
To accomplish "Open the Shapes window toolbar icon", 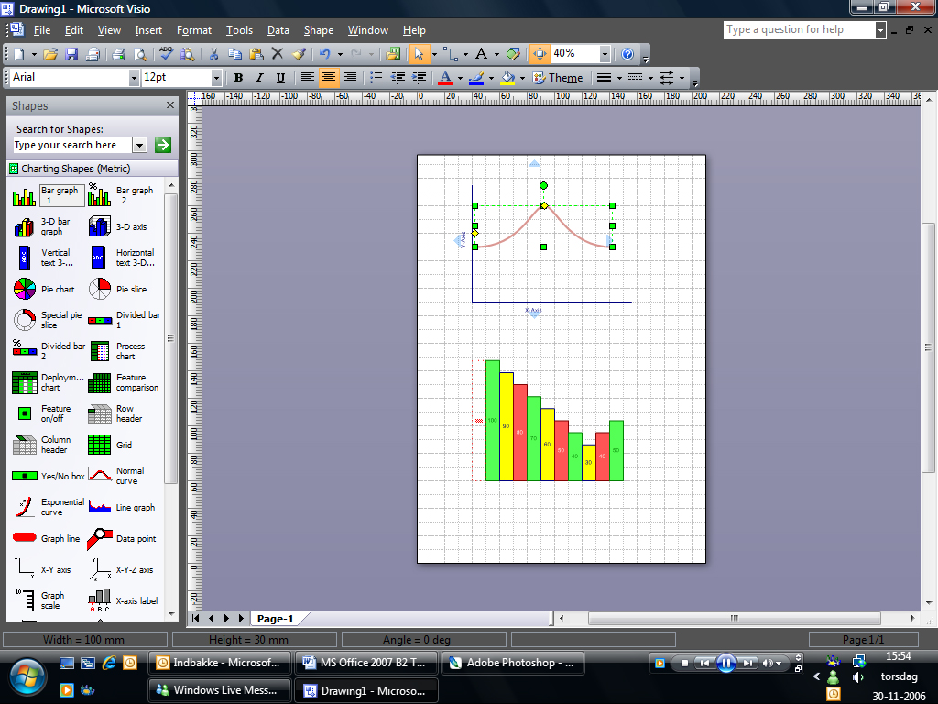I will [394, 54].
